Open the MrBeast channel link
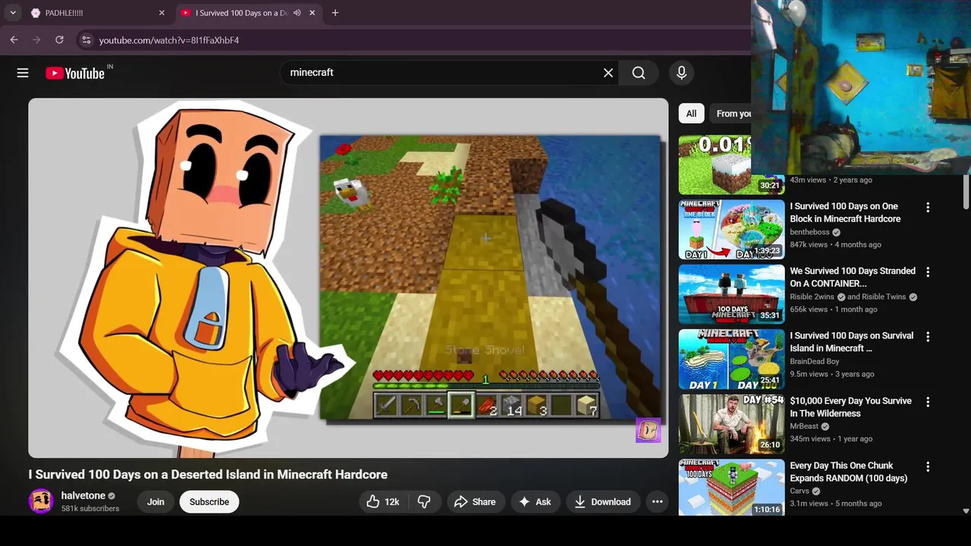Viewport: 971px width, 546px height. [x=804, y=426]
